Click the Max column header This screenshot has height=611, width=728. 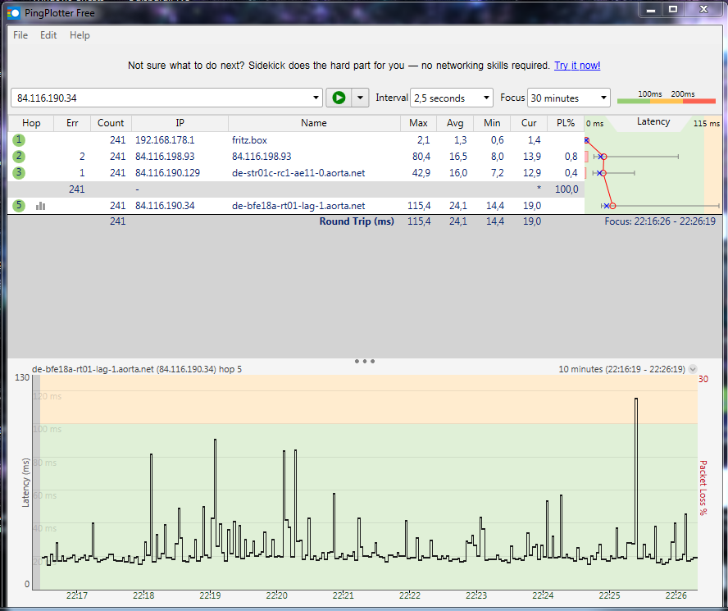point(418,123)
